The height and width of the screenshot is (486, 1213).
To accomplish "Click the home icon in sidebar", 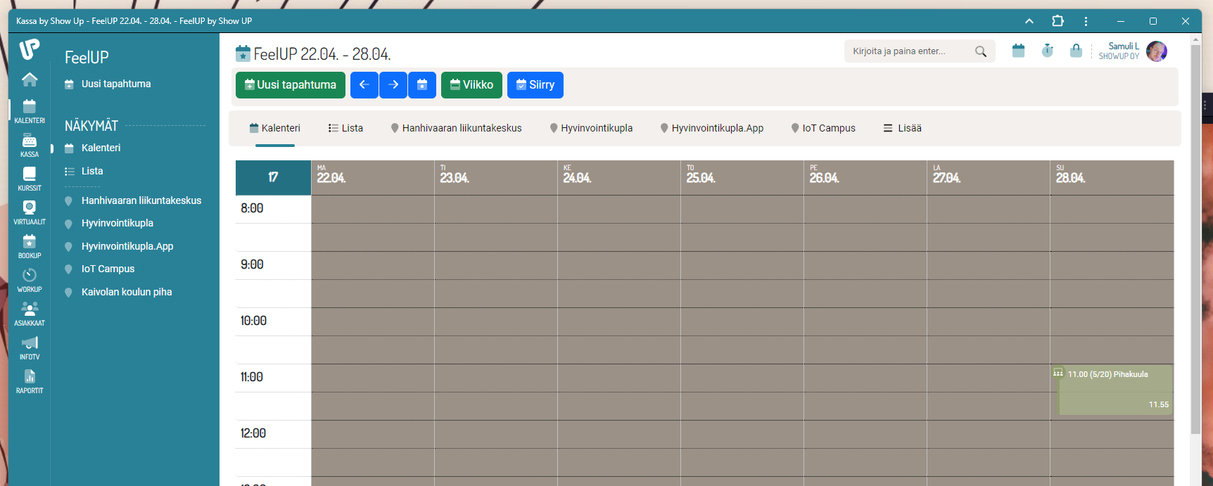I will click(x=30, y=79).
